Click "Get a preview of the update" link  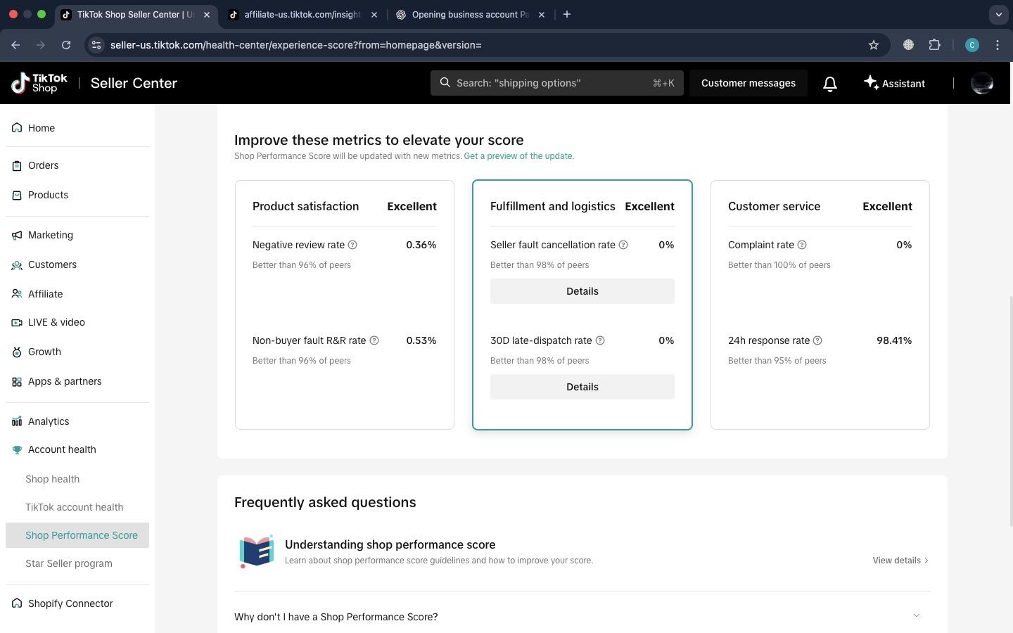click(518, 156)
